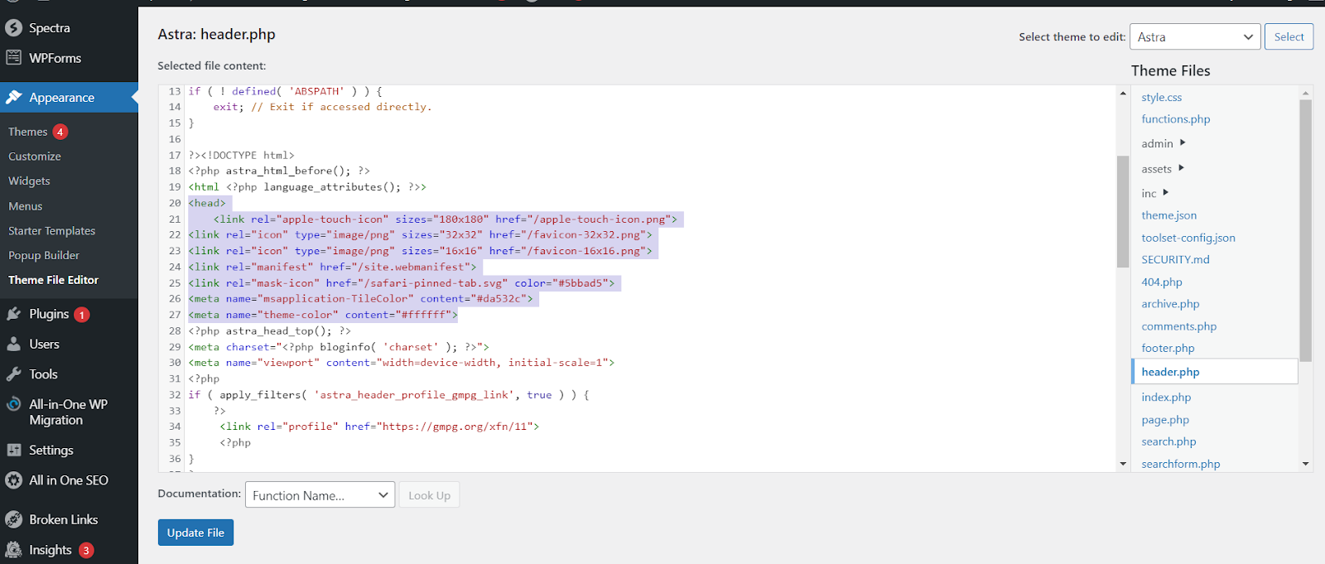Open the Menus submenu item
The image size is (1325, 564).
click(25, 206)
